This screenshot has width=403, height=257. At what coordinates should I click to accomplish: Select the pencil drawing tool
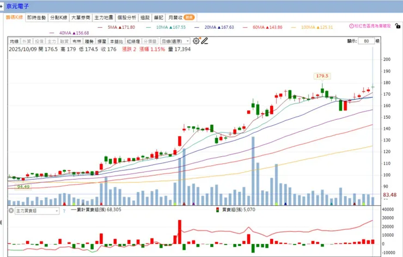pyautogui.click(x=204, y=41)
